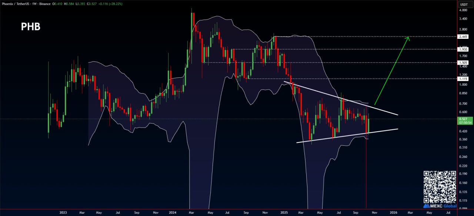Click the MEXC Global logo
The width and height of the screenshot is (474, 216).
[440, 206]
